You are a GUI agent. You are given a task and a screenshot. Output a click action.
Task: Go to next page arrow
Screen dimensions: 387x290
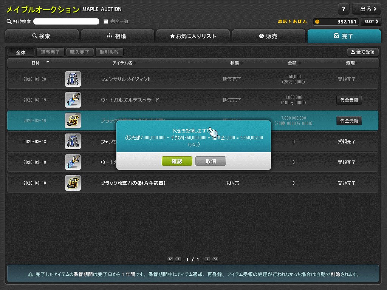[207, 259]
